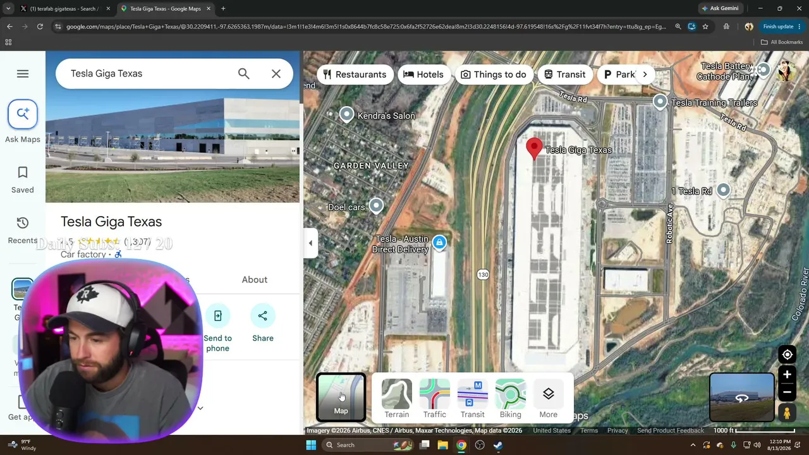This screenshot has height=455, width=809.
Task: Open the Apps grid in bookmarks bar
Action: pos(8,42)
